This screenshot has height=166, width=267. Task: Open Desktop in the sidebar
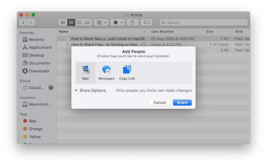33,55
